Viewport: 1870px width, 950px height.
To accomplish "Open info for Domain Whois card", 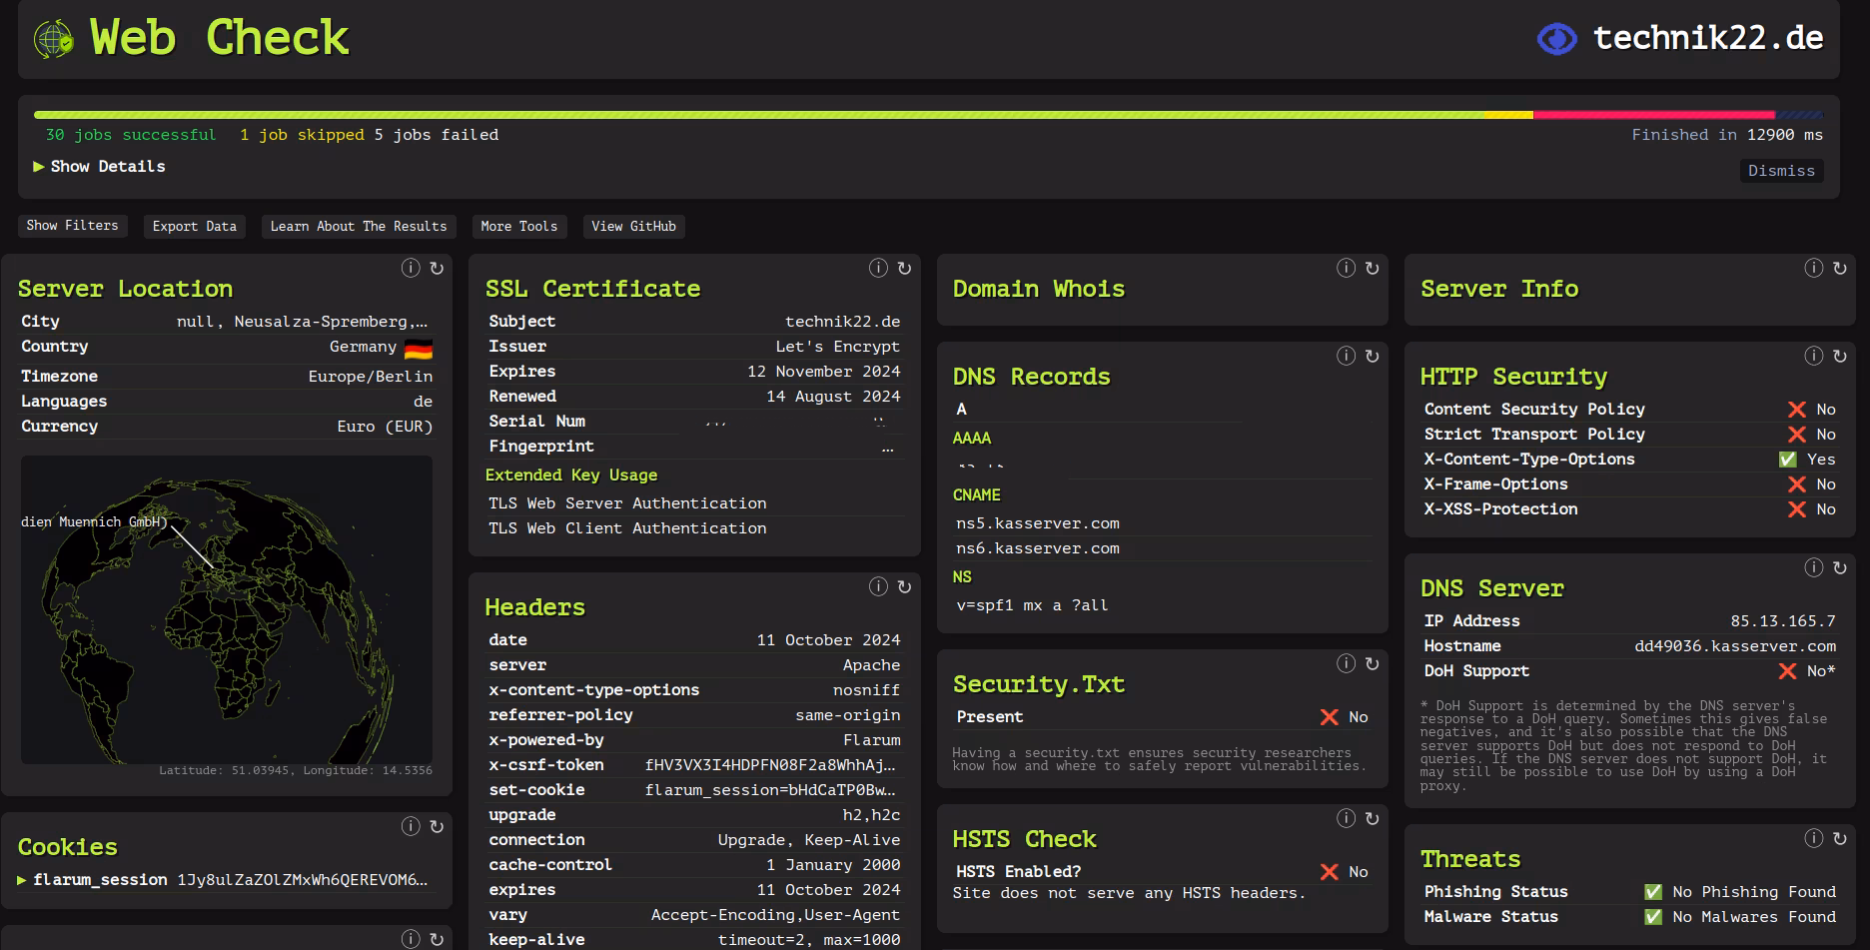I will click(x=1346, y=268).
